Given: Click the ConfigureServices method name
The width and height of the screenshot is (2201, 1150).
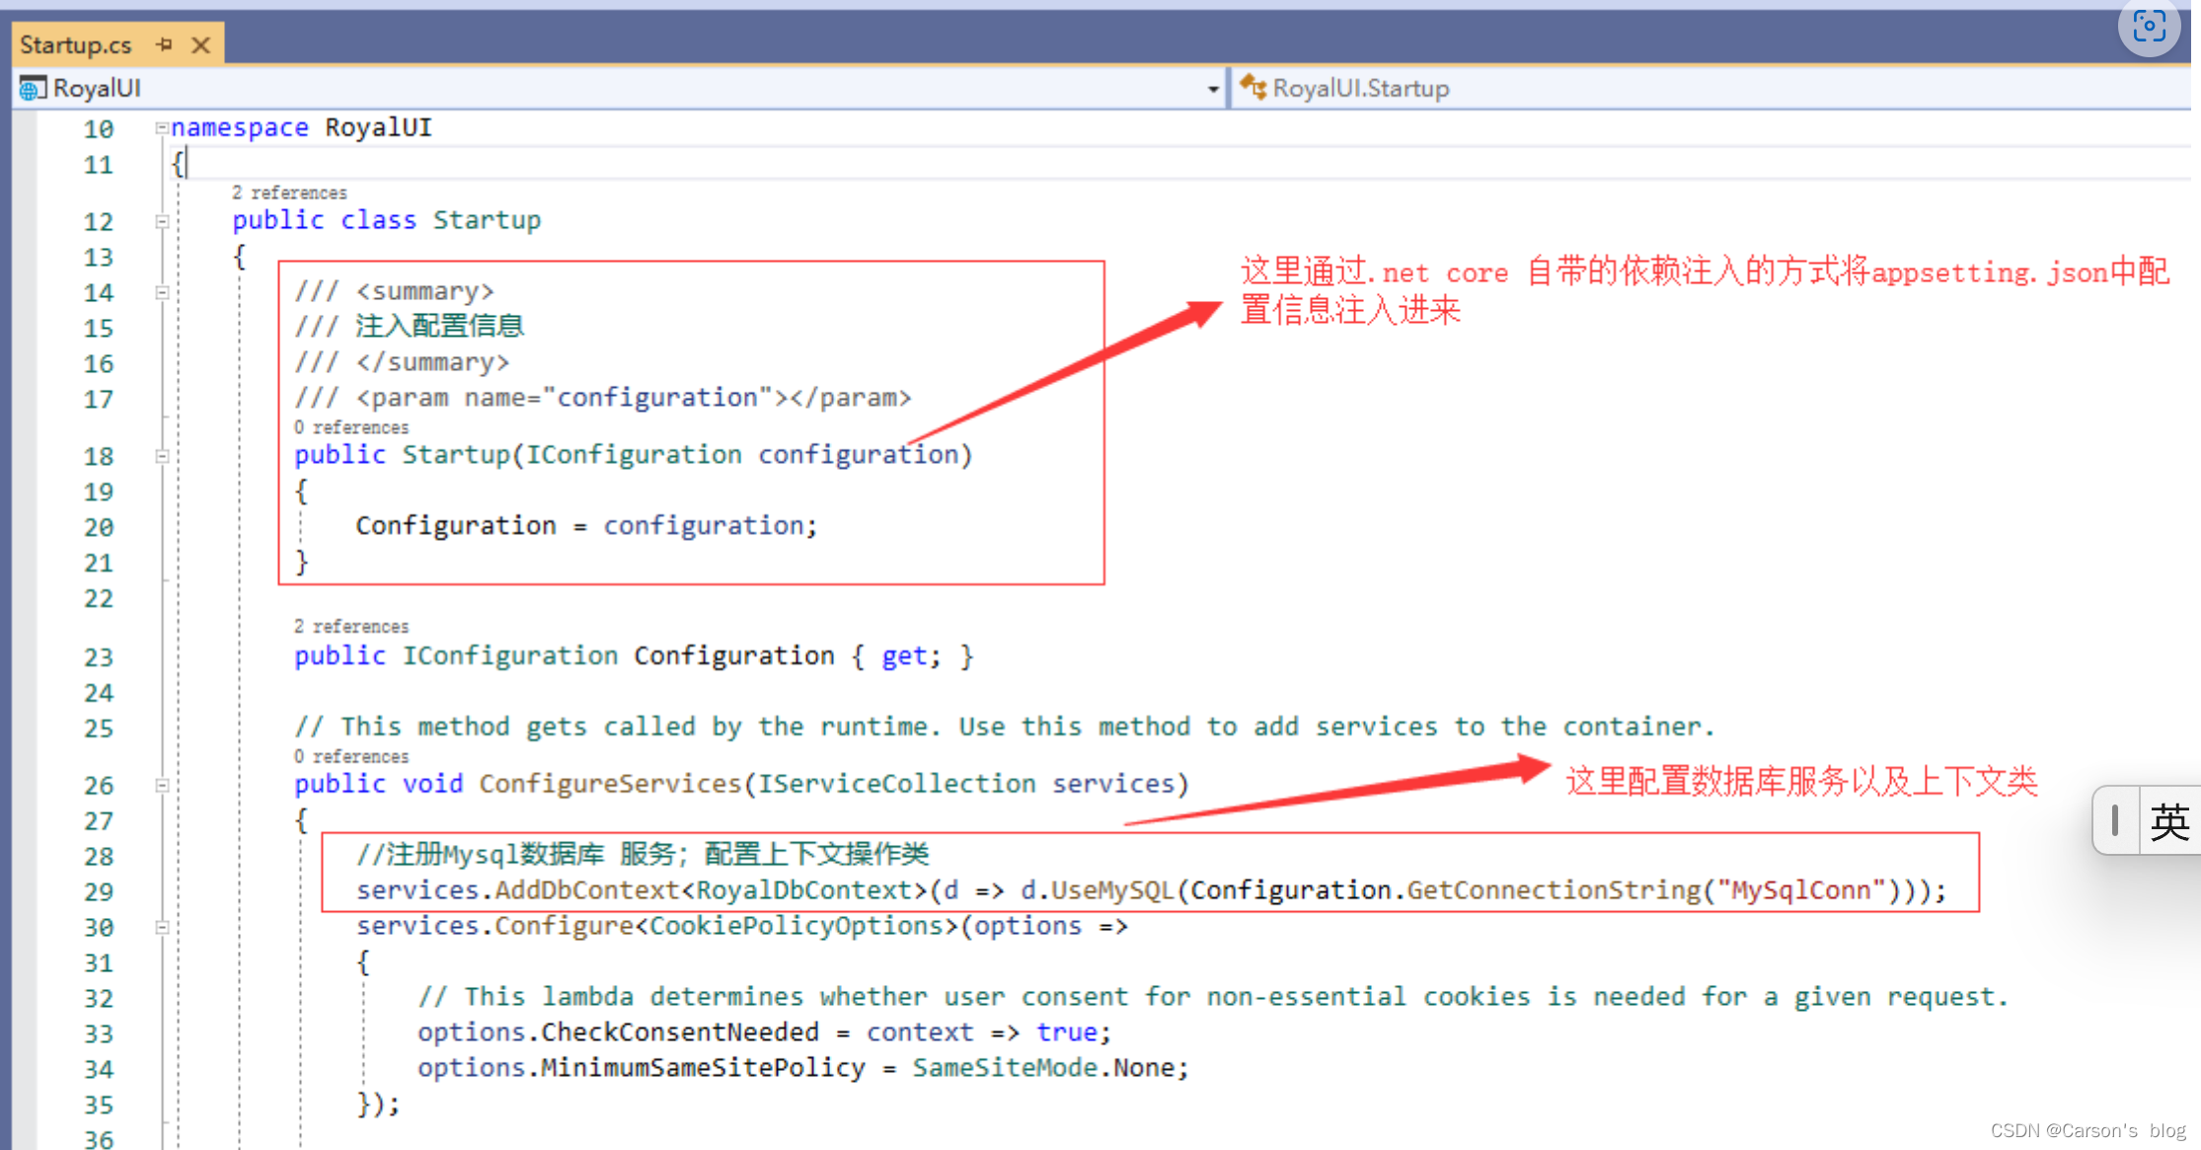Looking at the screenshot, I should coord(610,784).
